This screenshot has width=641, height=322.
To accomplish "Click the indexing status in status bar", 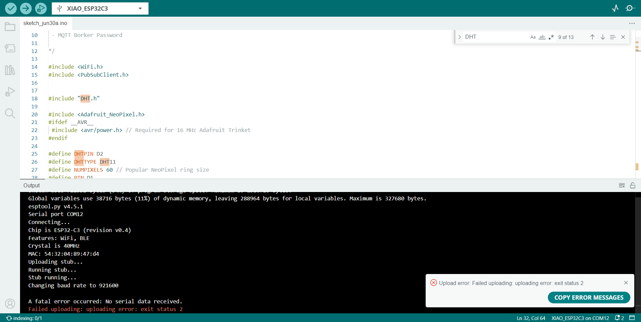I will click(24, 318).
